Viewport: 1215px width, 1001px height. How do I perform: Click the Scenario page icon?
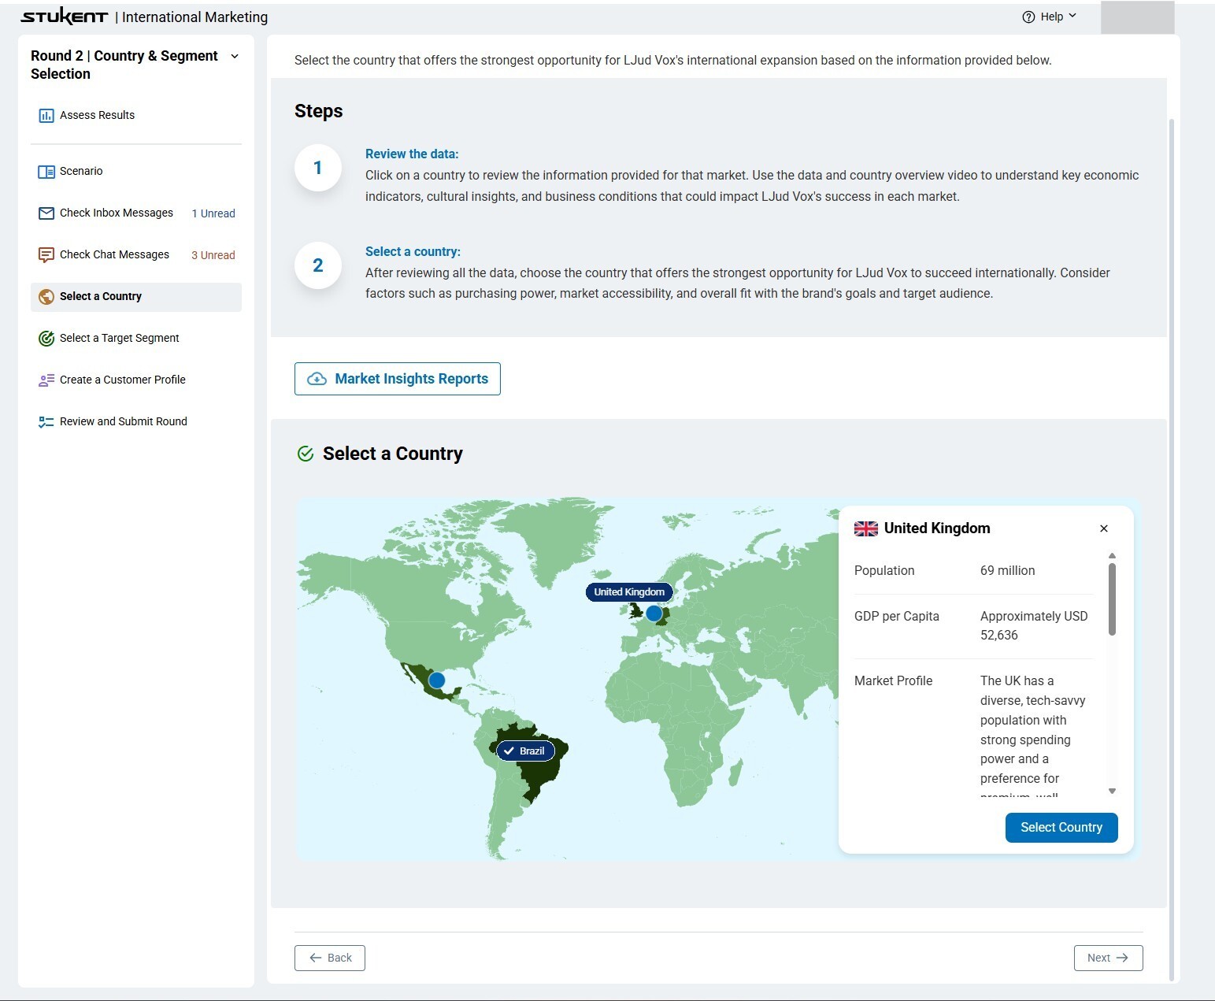(46, 172)
